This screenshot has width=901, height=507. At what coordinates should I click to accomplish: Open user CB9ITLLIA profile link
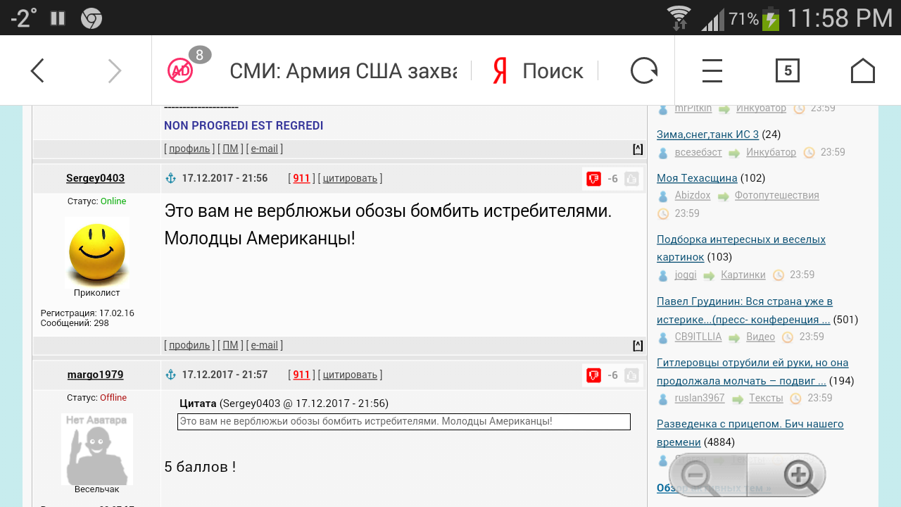click(698, 337)
